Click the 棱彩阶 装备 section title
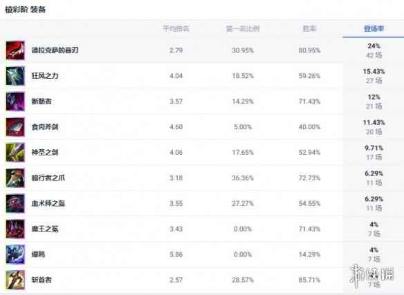 (x=25, y=10)
